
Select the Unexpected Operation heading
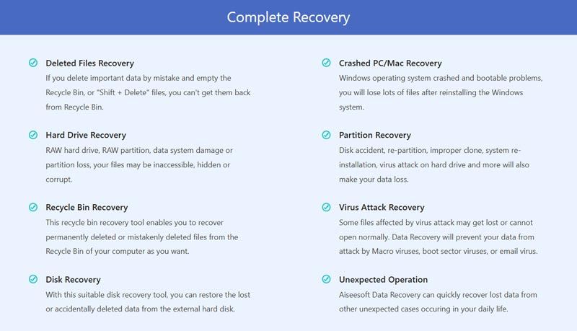click(x=384, y=280)
